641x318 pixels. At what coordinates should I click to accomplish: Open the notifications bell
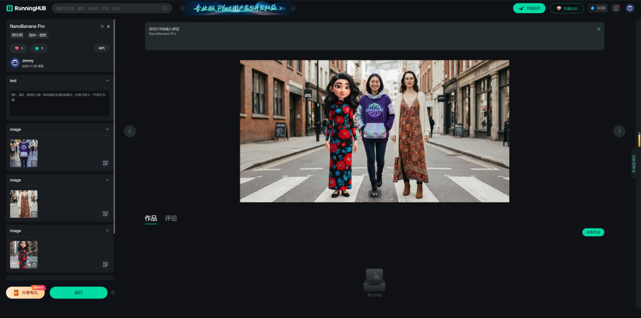pos(616,8)
